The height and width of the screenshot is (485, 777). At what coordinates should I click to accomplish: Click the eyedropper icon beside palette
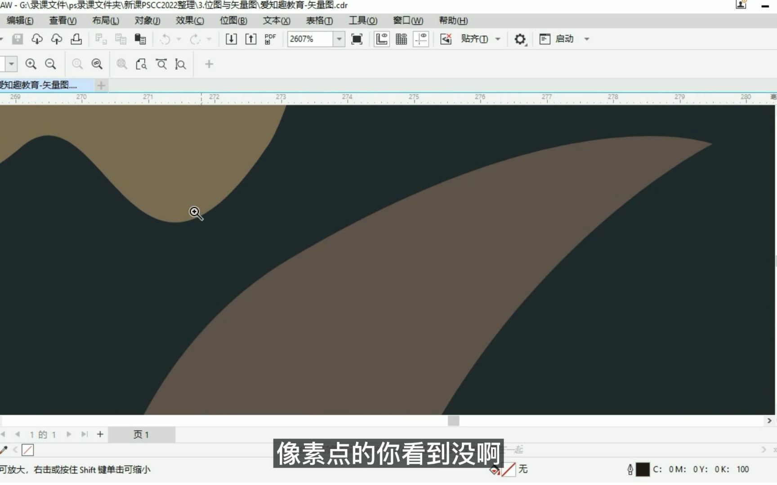pyautogui.click(x=4, y=450)
